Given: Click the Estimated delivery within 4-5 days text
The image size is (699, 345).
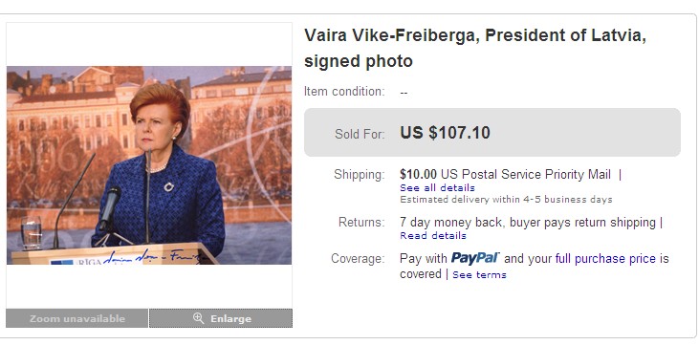Looking at the screenshot, I should (506, 199).
